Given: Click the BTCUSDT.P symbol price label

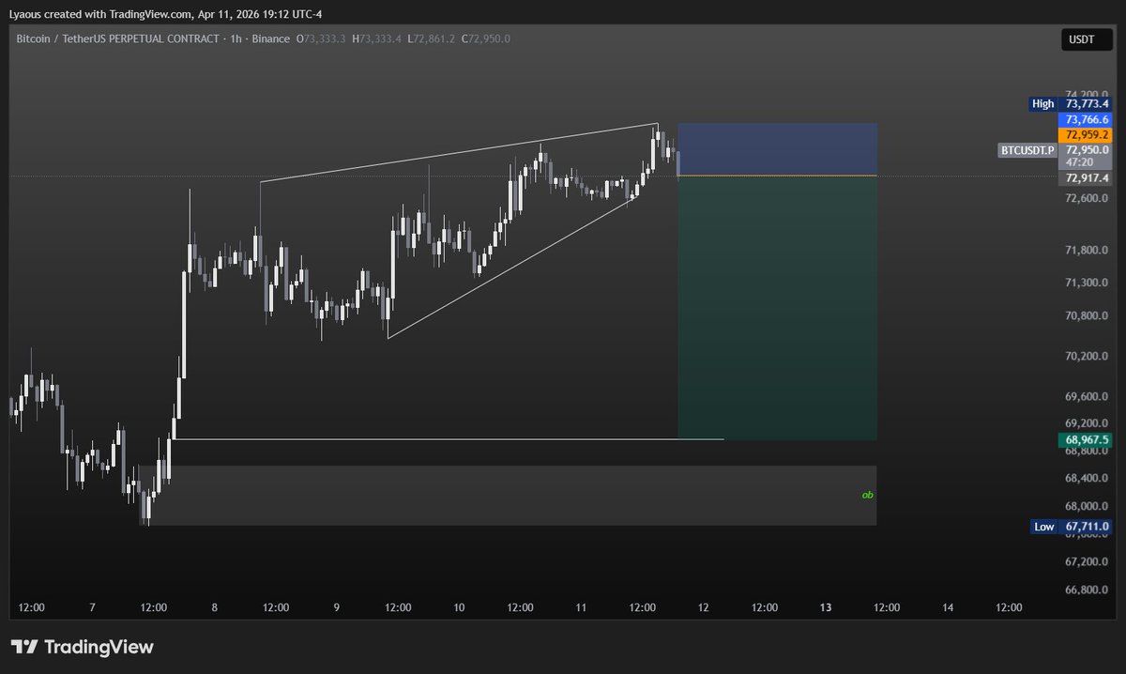Looking at the screenshot, I should pyautogui.click(x=1027, y=150).
